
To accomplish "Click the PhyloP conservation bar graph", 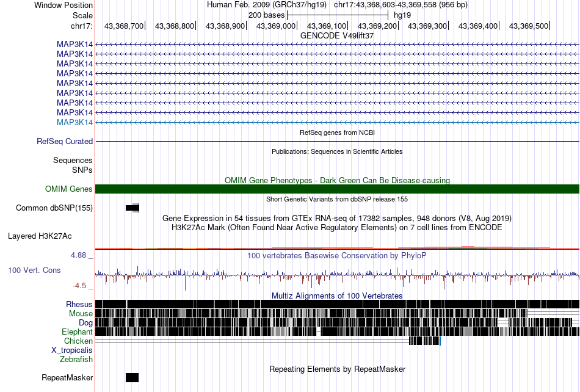I will pyautogui.click(x=337, y=277).
